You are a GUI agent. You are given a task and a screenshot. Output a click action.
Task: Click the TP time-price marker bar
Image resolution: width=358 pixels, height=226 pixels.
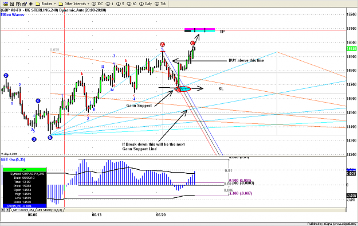pyautogui.click(x=199, y=30)
